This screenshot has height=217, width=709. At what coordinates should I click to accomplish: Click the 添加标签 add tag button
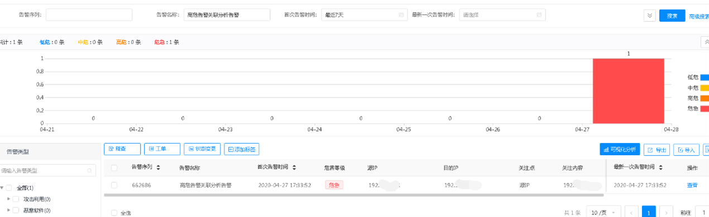[242, 149]
